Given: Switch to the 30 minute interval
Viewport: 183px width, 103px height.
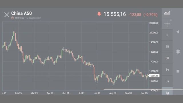Looking at the screenshot, I should (x=167, y=58).
